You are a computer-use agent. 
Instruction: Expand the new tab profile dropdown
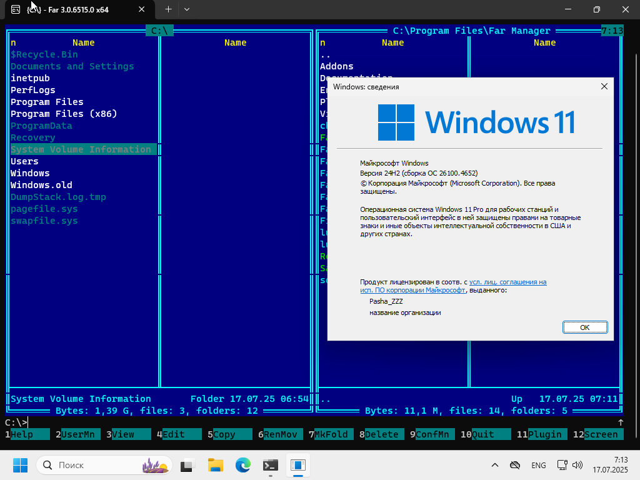click(x=186, y=9)
